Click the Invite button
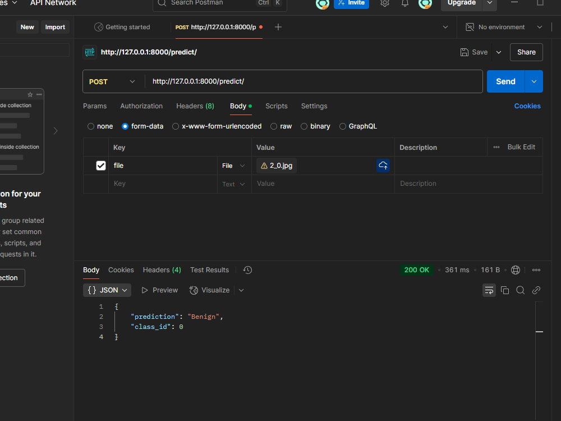Image resolution: width=561 pixels, height=421 pixels. pos(351,3)
